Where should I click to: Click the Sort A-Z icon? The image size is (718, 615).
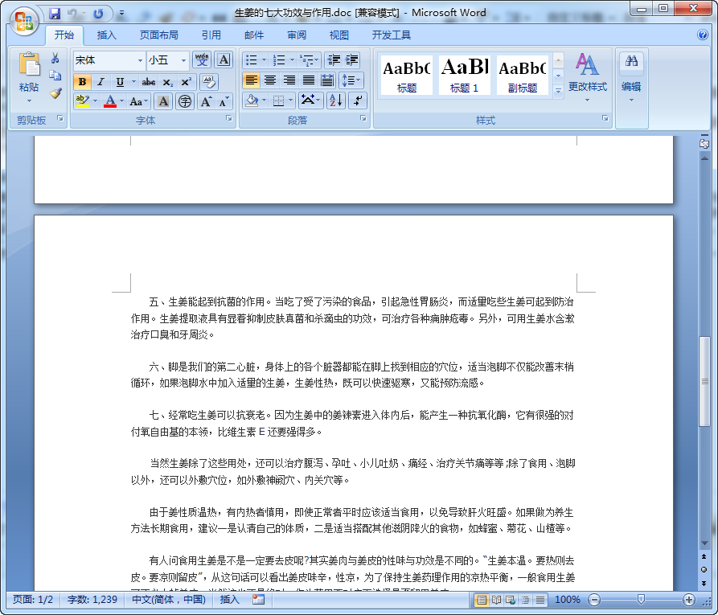pyautogui.click(x=335, y=100)
